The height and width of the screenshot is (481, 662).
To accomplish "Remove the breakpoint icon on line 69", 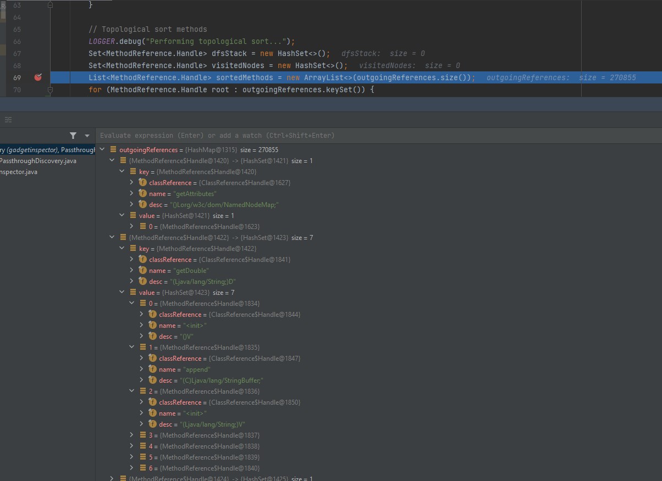I will pos(38,77).
